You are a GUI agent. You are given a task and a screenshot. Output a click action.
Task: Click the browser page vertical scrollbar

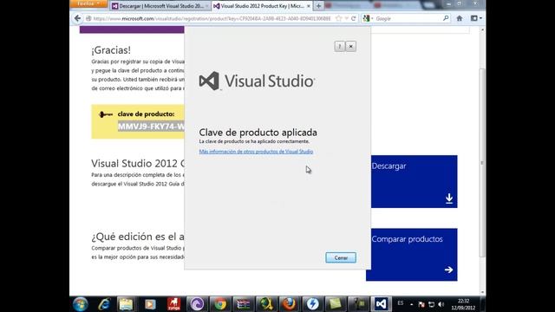pyautogui.click(x=482, y=163)
